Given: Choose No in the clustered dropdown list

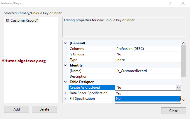Looking at the screenshot, I should (x=148, y=99).
